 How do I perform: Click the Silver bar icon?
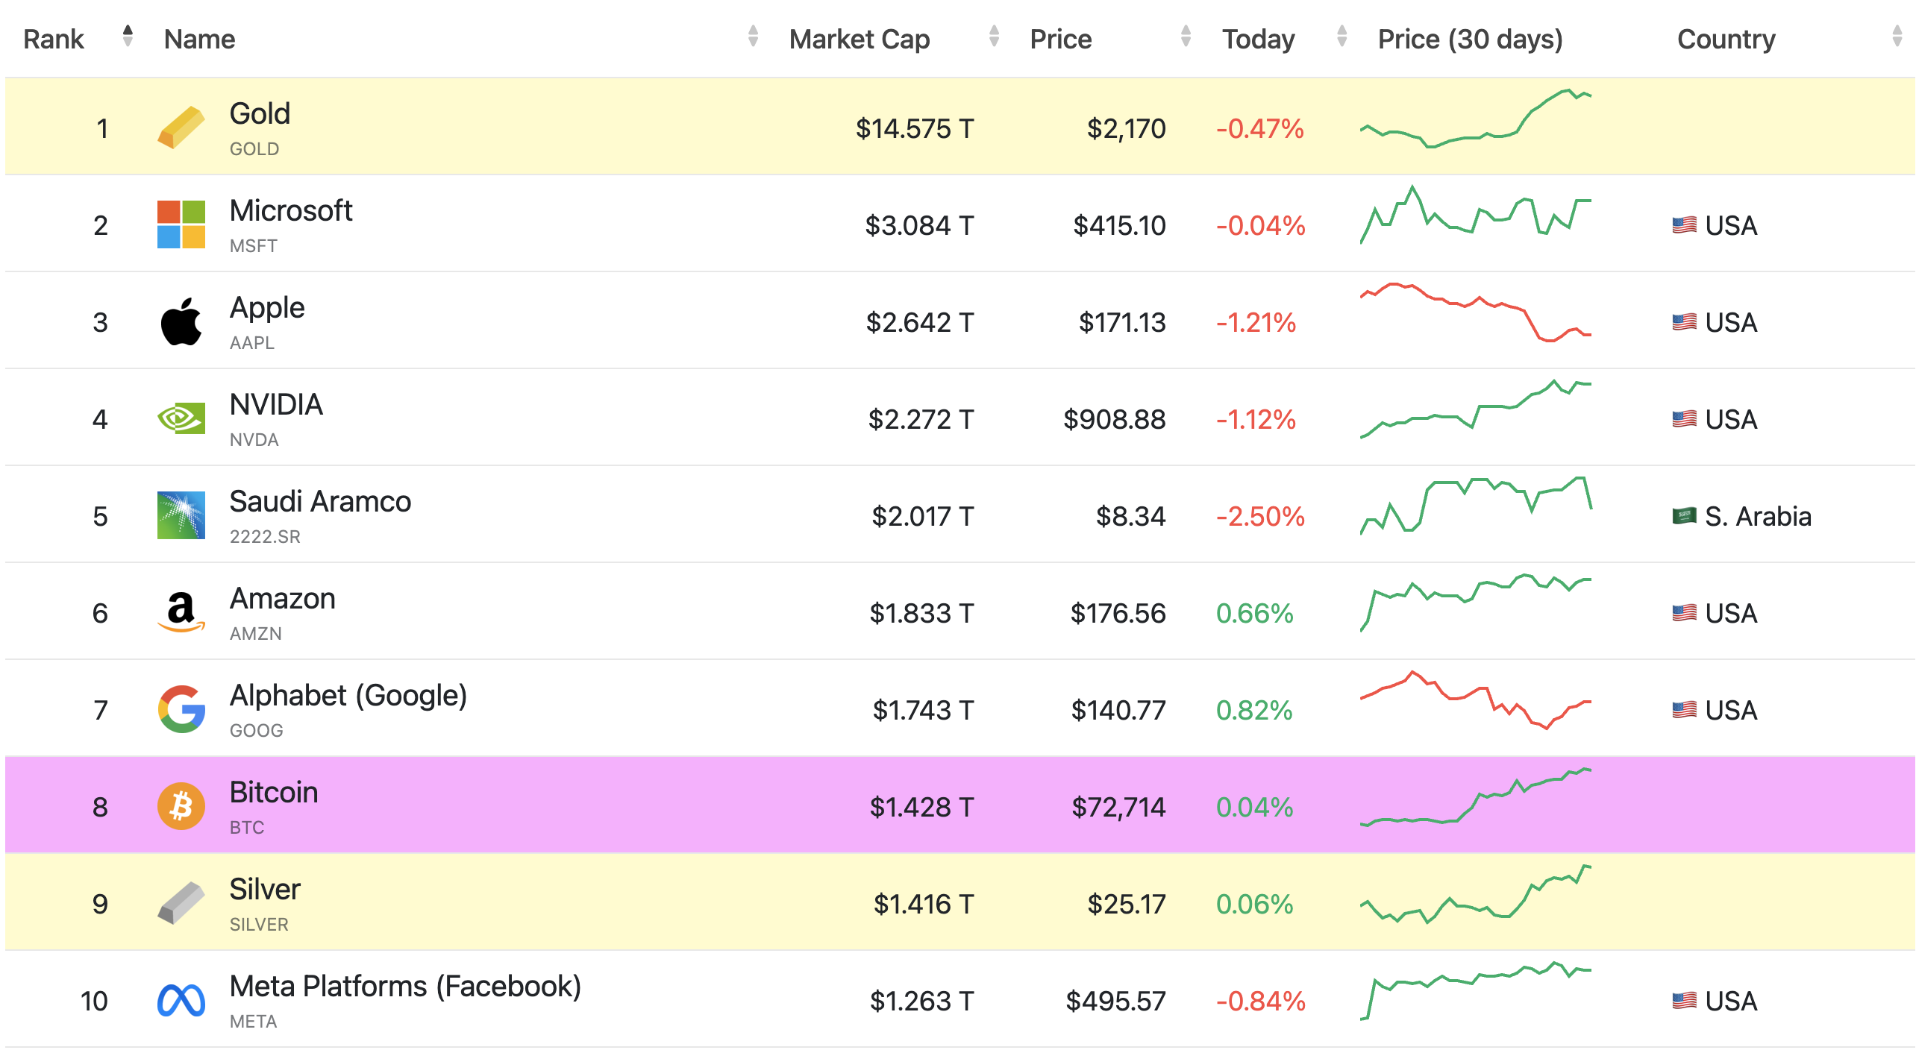tap(181, 903)
